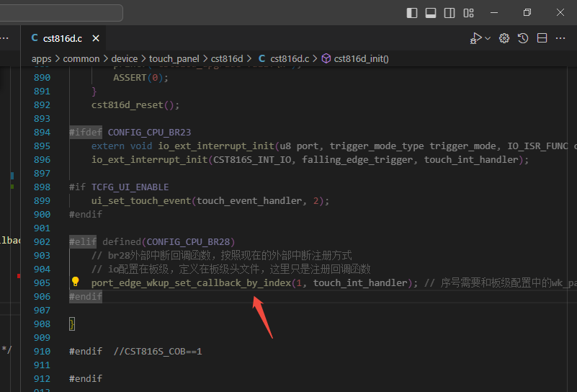Screen dimensions: 577x392
Task: Click 'CONFIG_CPU_BR28' on line 902
Action: tap(188, 242)
